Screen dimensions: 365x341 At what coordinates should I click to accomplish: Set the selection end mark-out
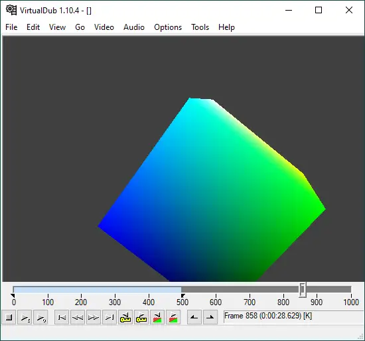(x=210, y=317)
